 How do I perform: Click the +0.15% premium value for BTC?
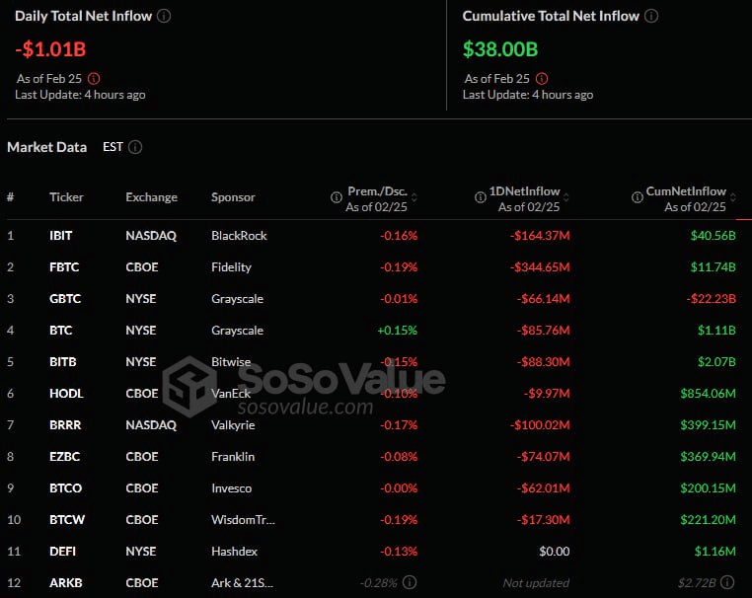click(x=397, y=331)
